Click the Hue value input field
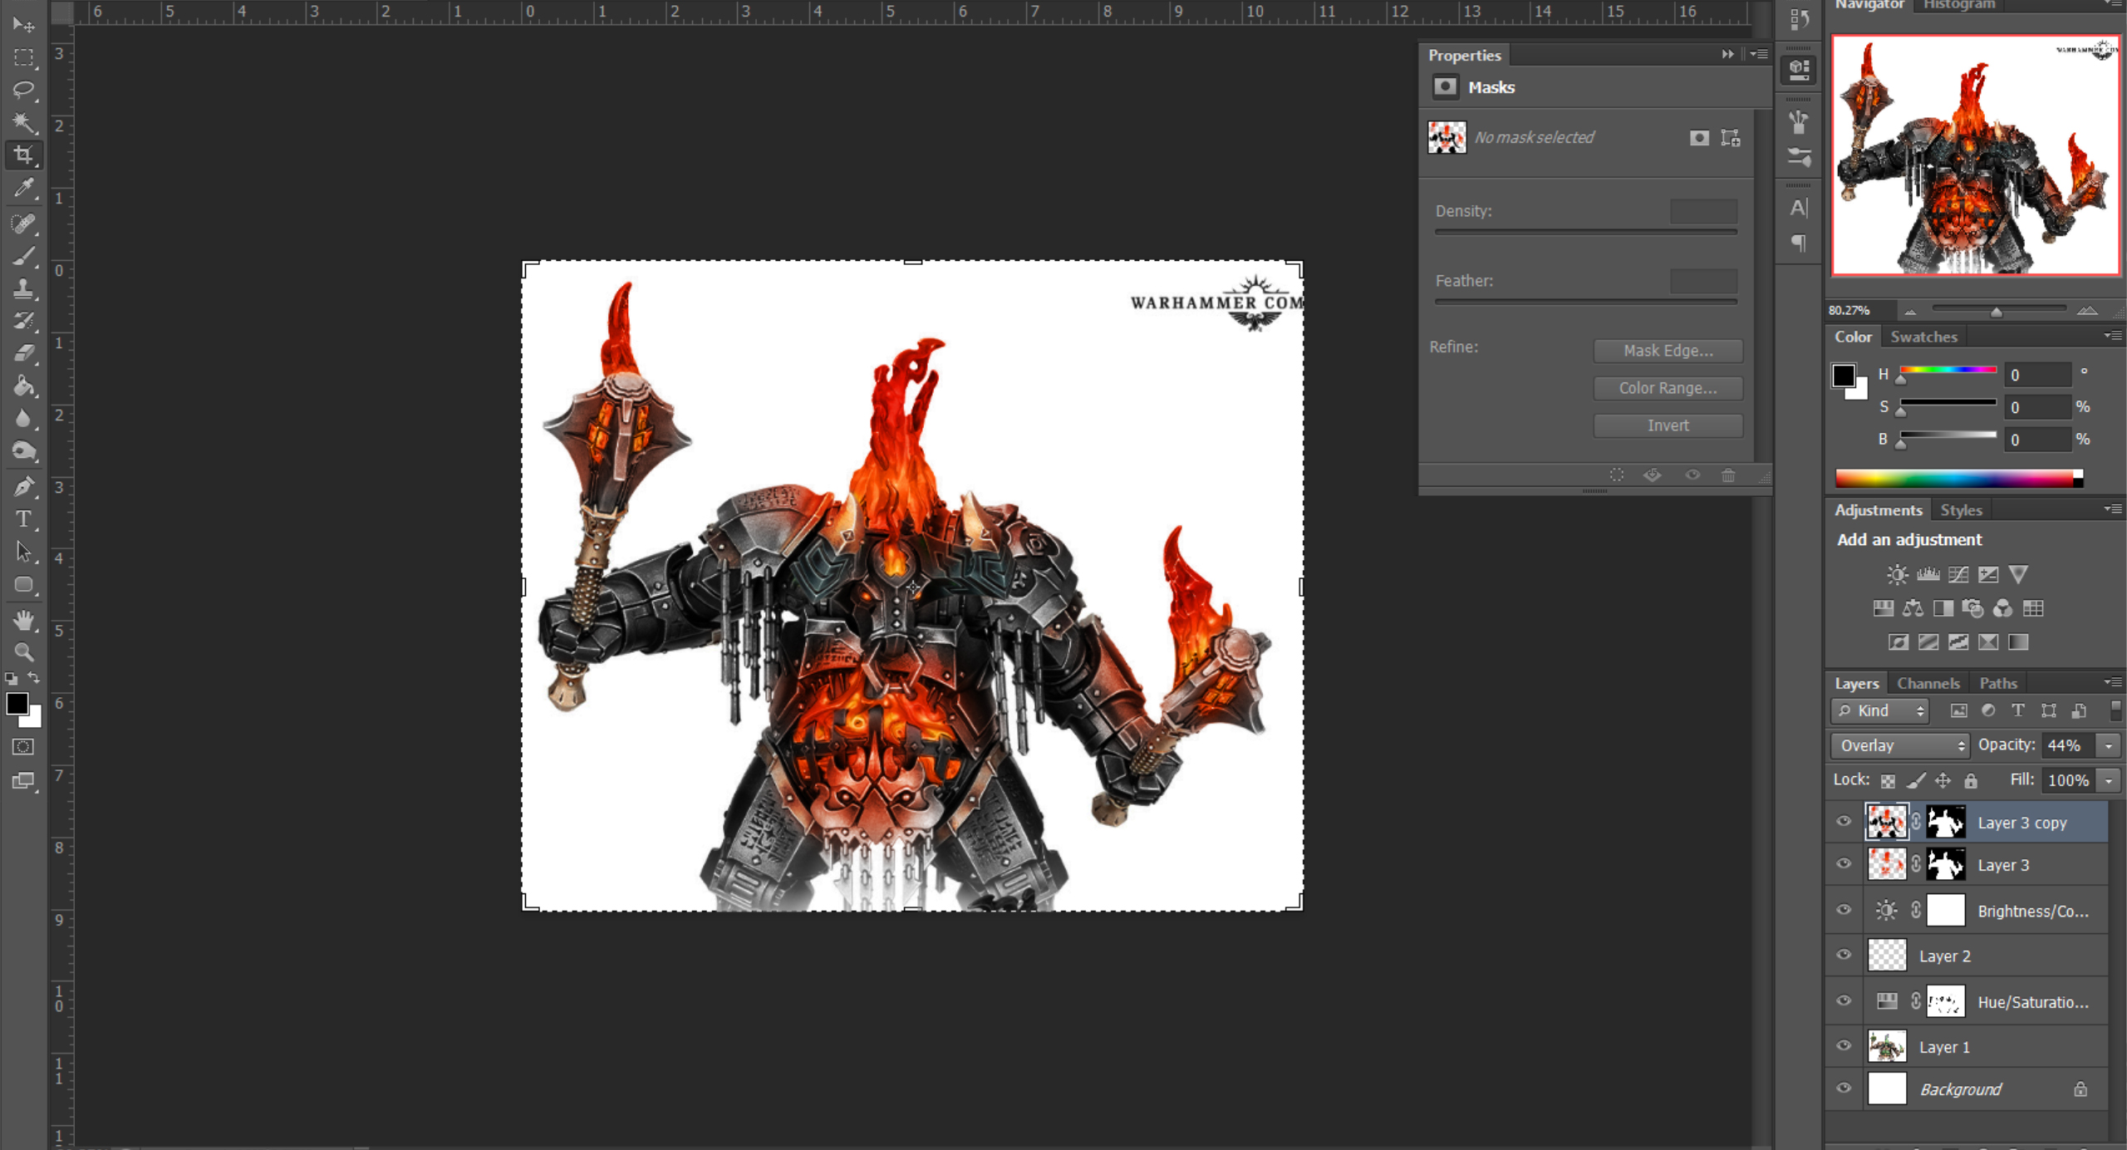The height and width of the screenshot is (1150, 2127). pos(2036,375)
